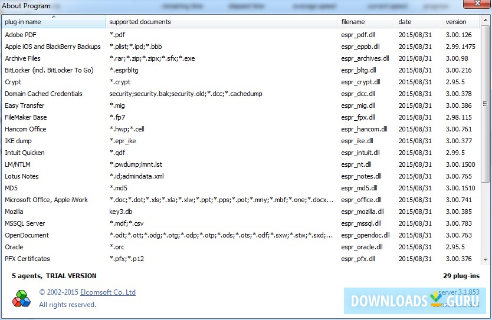Click the espr_hancom.dll filename cell

[365, 129]
